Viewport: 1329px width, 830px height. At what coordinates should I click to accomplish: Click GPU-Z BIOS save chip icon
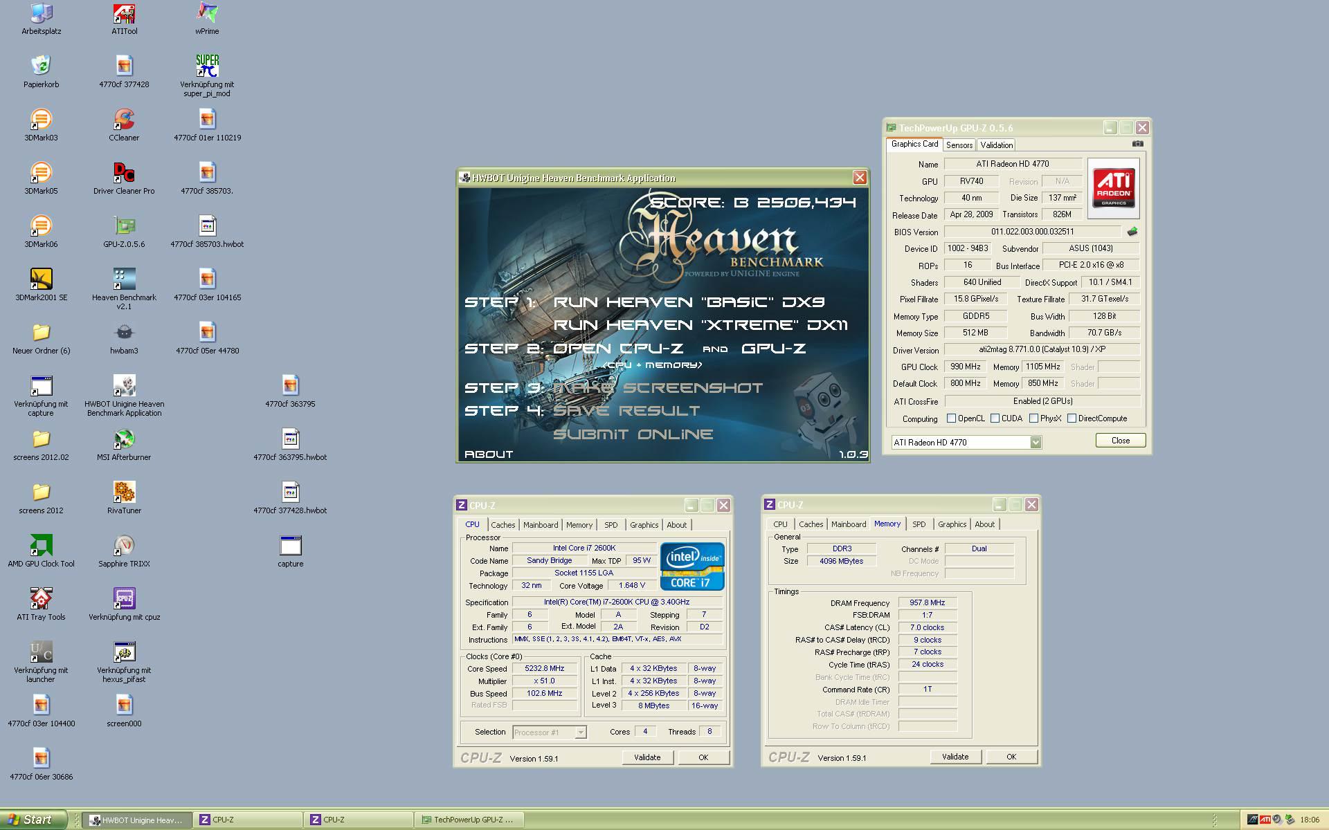(x=1132, y=232)
